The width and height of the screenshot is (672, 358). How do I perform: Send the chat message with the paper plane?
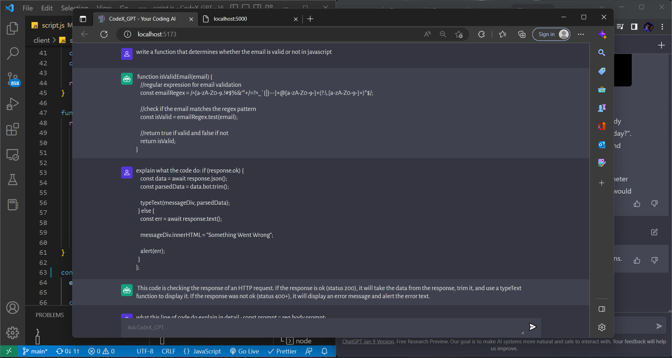click(x=532, y=327)
